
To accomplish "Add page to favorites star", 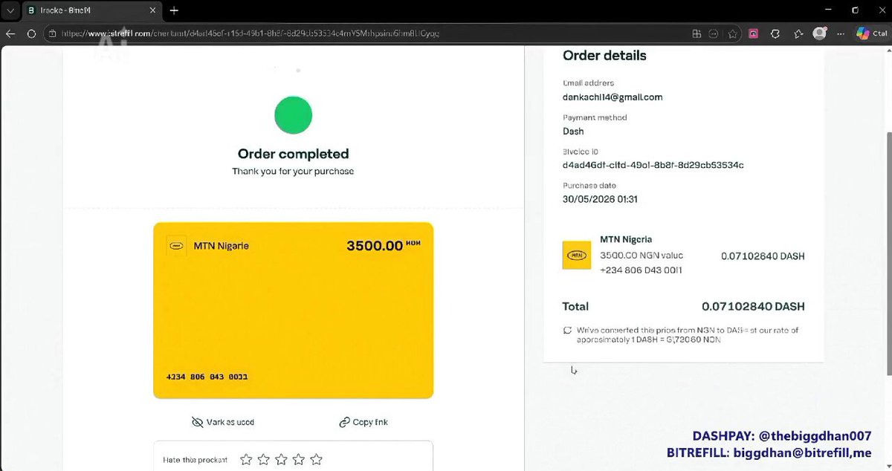I will click(x=733, y=33).
